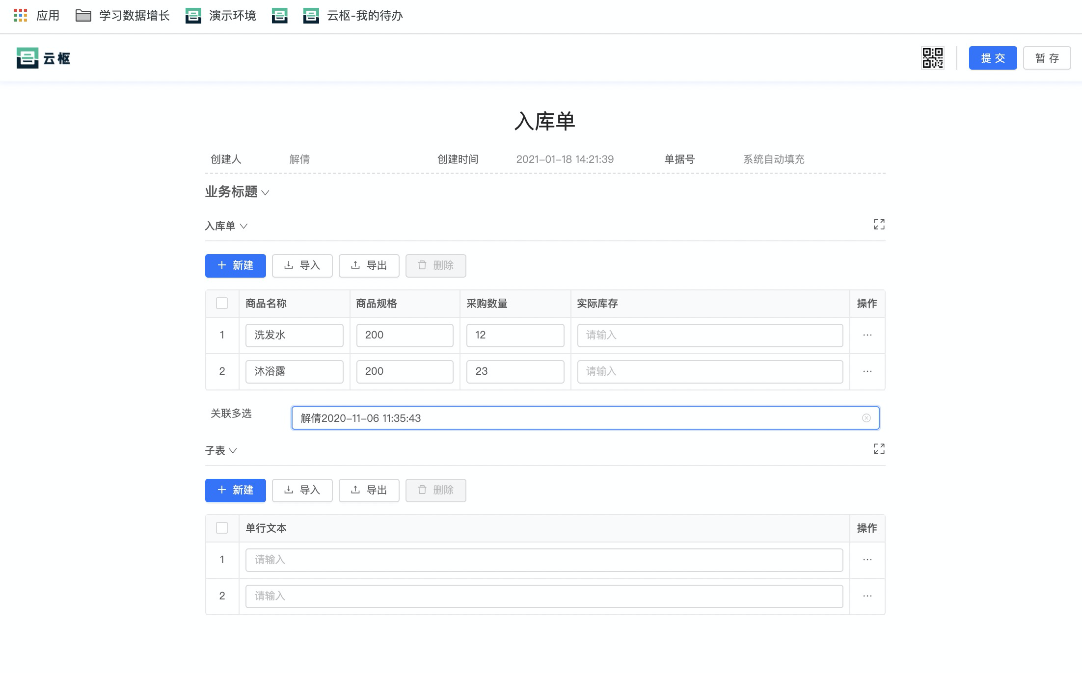
Task: Focus 单行文本 input in row 2
Action: [x=544, y=596]
